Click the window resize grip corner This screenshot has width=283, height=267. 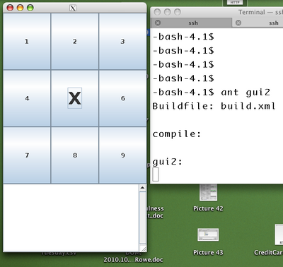coord(143,249)
